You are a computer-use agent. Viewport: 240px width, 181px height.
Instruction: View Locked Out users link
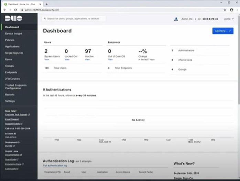coord(67,60)
